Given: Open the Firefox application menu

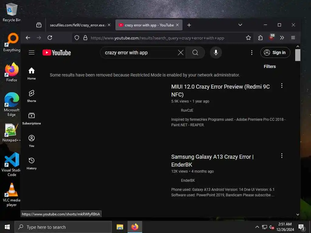Looking at the screenshot, I should [x=293, y=38].
